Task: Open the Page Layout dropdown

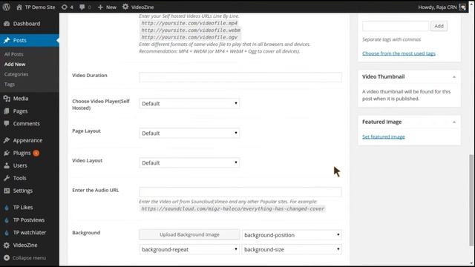Action: point(189,133)
